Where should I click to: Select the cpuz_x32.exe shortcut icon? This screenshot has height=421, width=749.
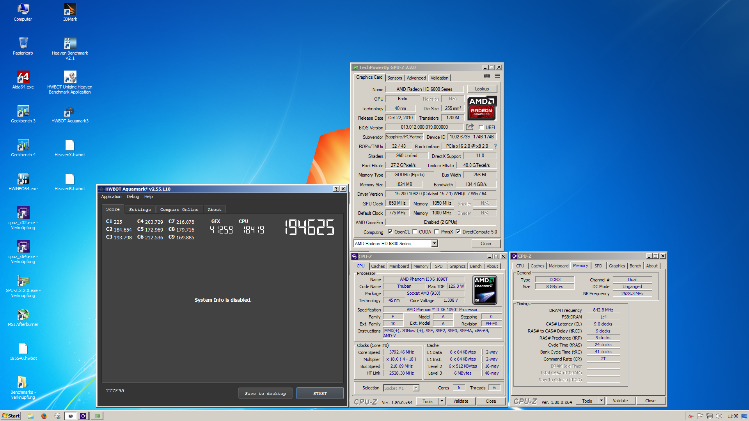pyautogui.click(x=23, y=218)
